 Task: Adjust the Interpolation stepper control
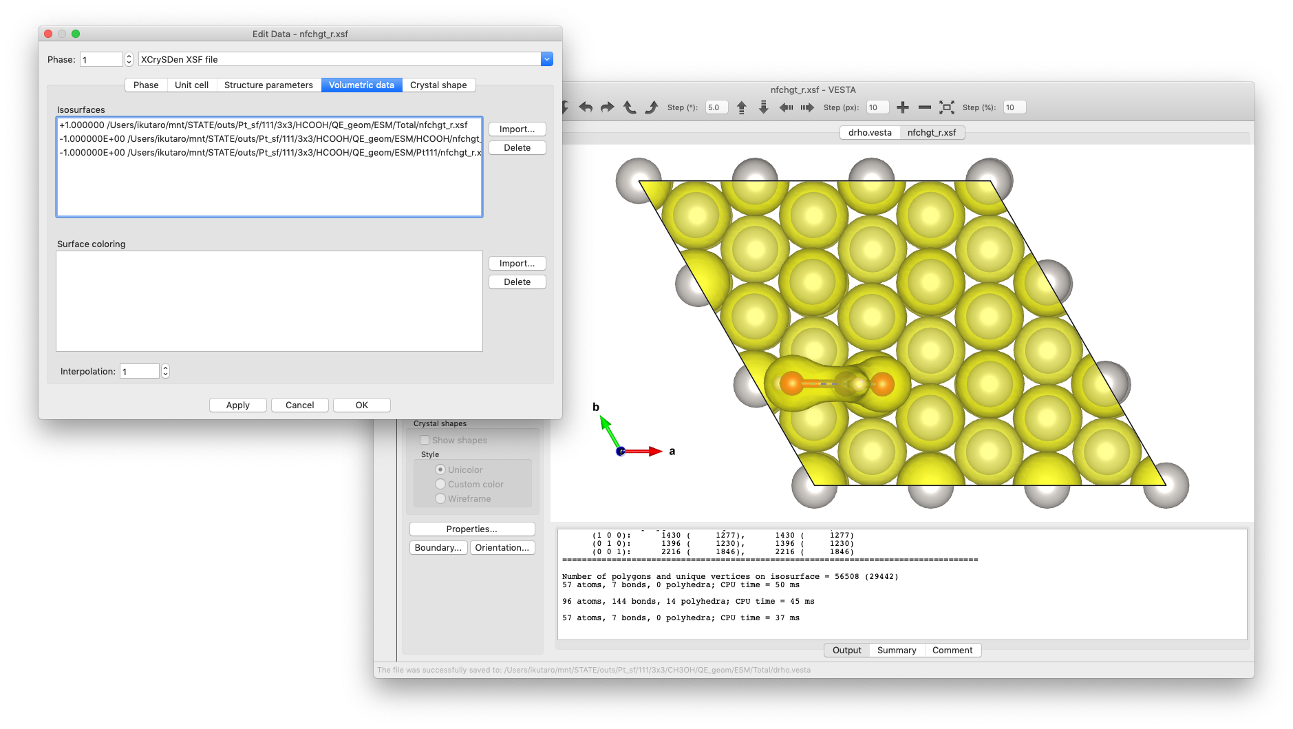(x=165, y=371)
